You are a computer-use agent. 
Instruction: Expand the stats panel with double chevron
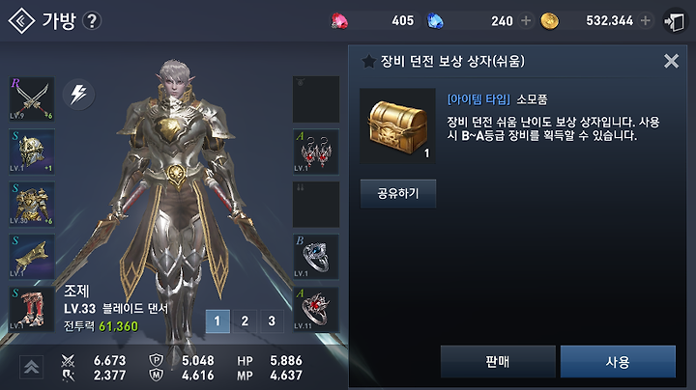(31, 367)
